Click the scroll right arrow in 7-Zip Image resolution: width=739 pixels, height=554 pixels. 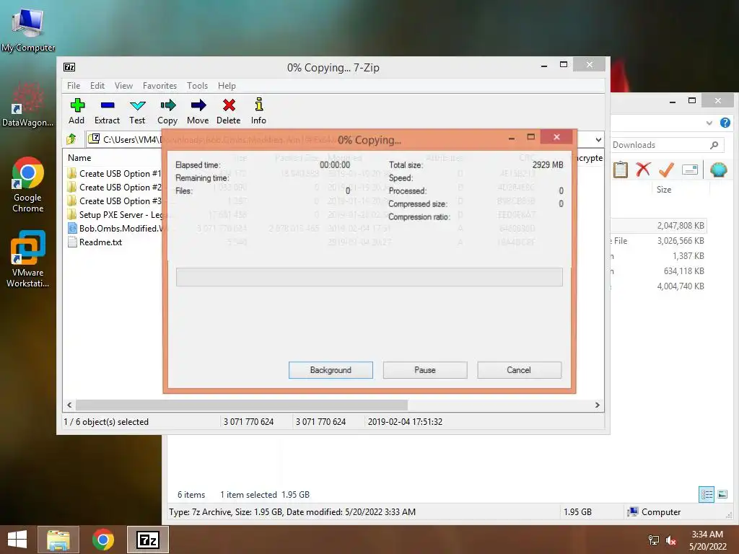(597, 405)
